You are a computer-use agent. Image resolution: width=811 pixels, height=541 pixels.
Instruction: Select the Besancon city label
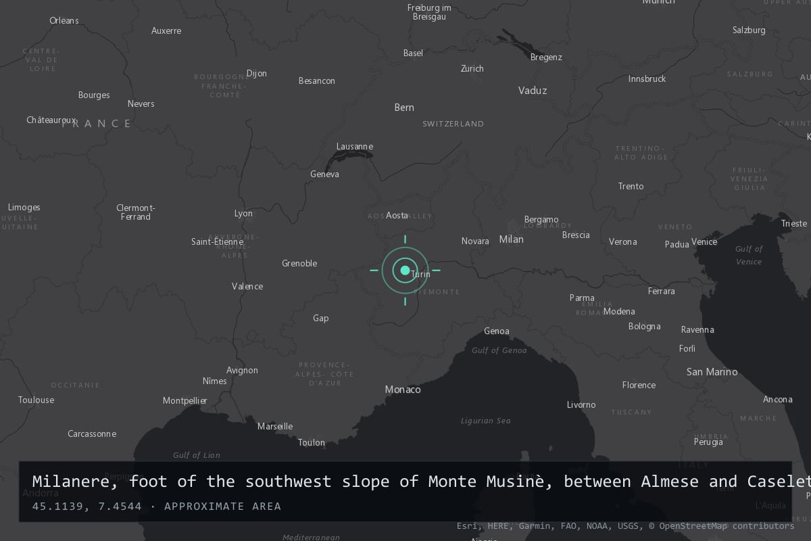(x=317, y=81)
